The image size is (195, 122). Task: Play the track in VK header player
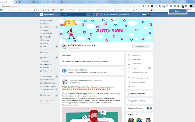click(x=105, y=15)
